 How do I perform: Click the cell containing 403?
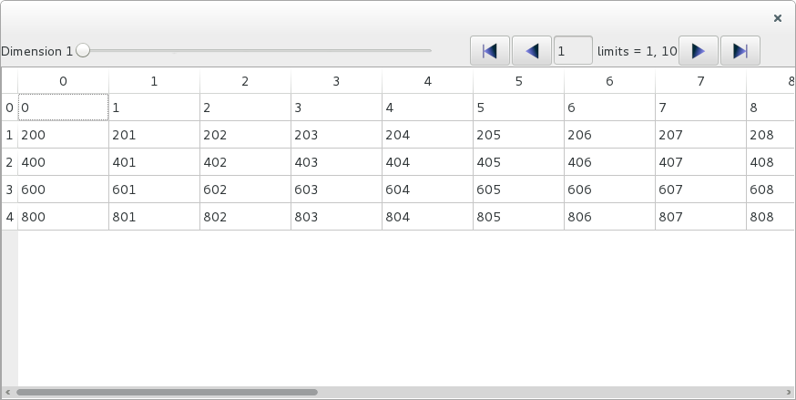336,162
